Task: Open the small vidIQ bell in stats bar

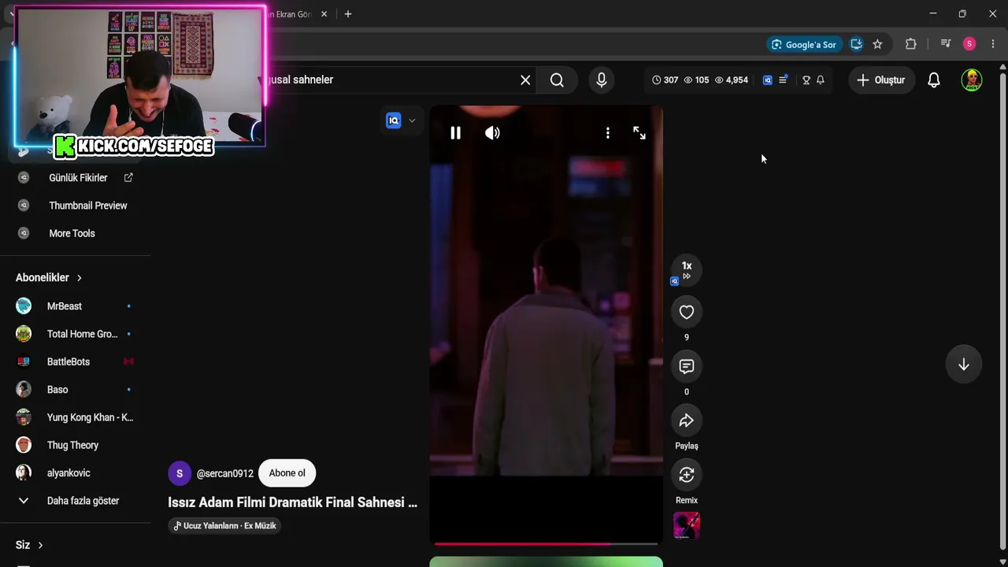Action: 821,80
